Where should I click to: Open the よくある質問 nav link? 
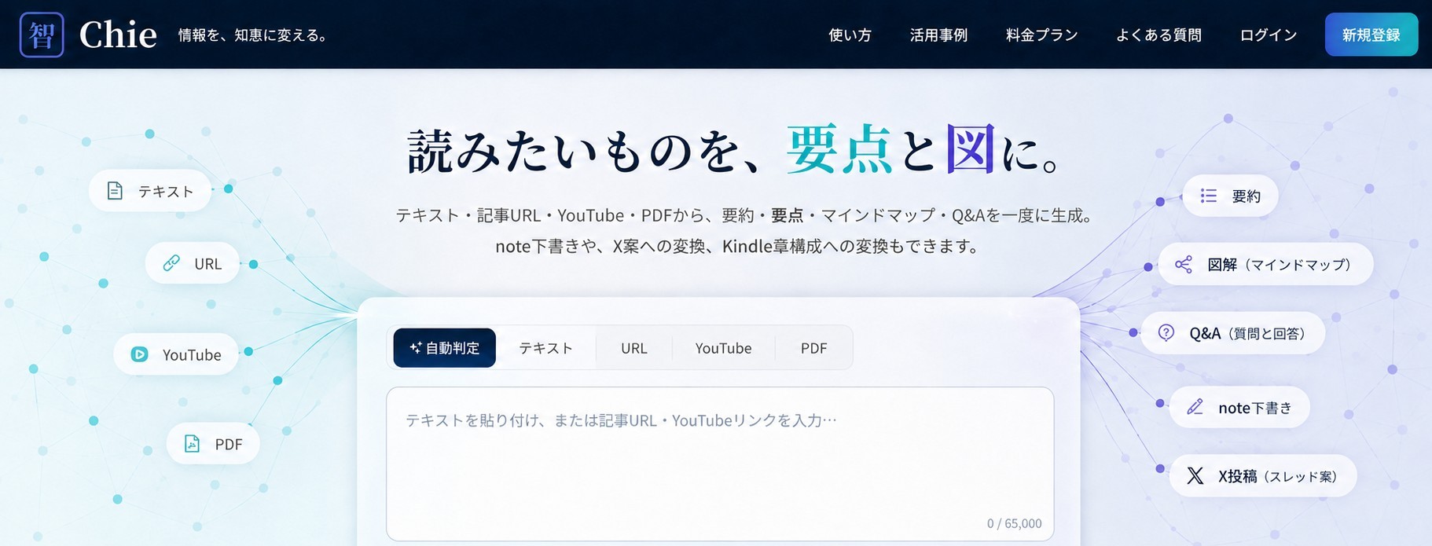[x=1158, y=35]
